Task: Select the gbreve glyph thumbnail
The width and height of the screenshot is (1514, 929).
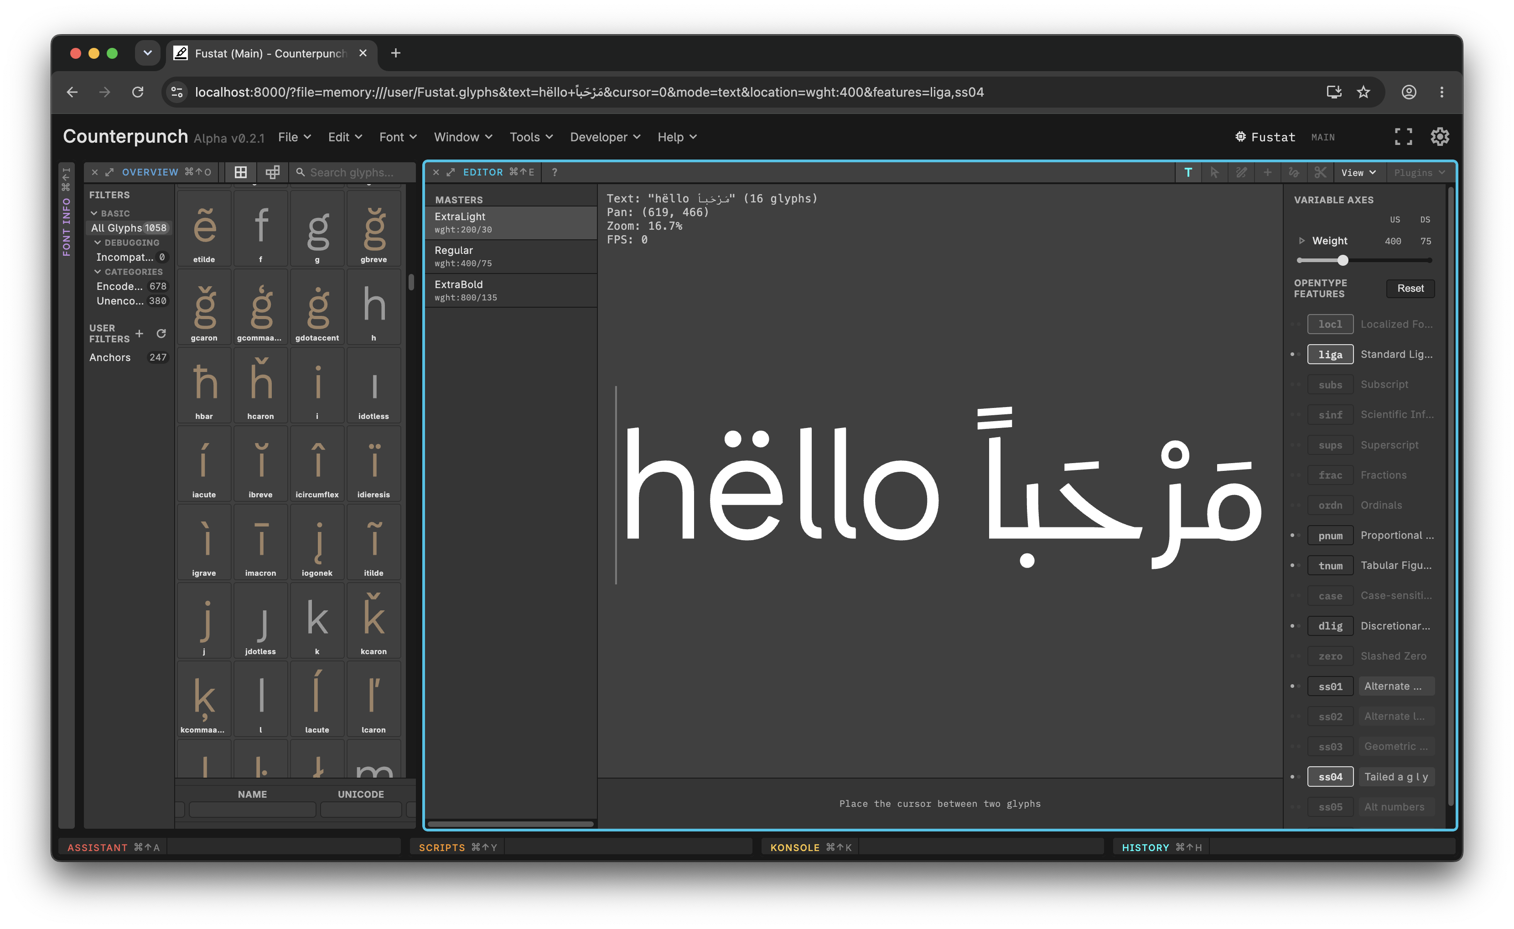Action: (x=374, y=228)
